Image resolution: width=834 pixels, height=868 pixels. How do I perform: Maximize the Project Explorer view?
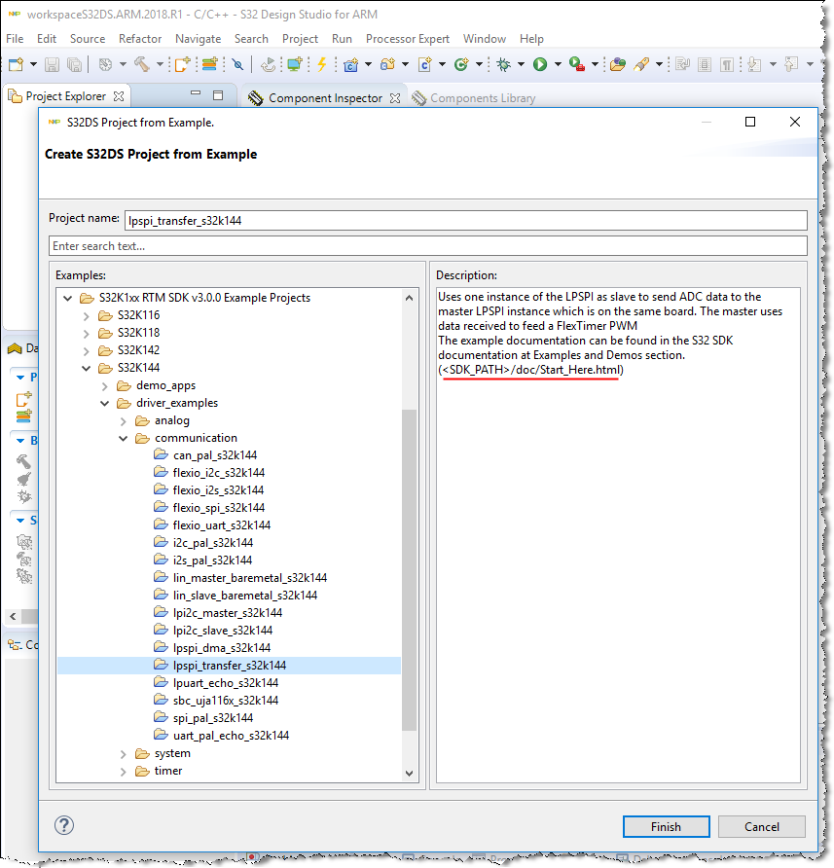218,95
